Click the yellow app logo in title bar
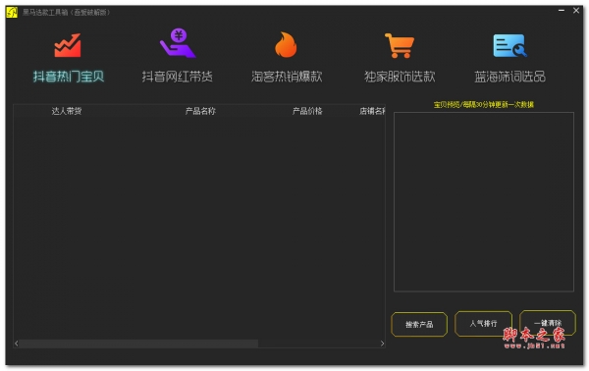This screenshot has width=589, height=371. [12, 13]
